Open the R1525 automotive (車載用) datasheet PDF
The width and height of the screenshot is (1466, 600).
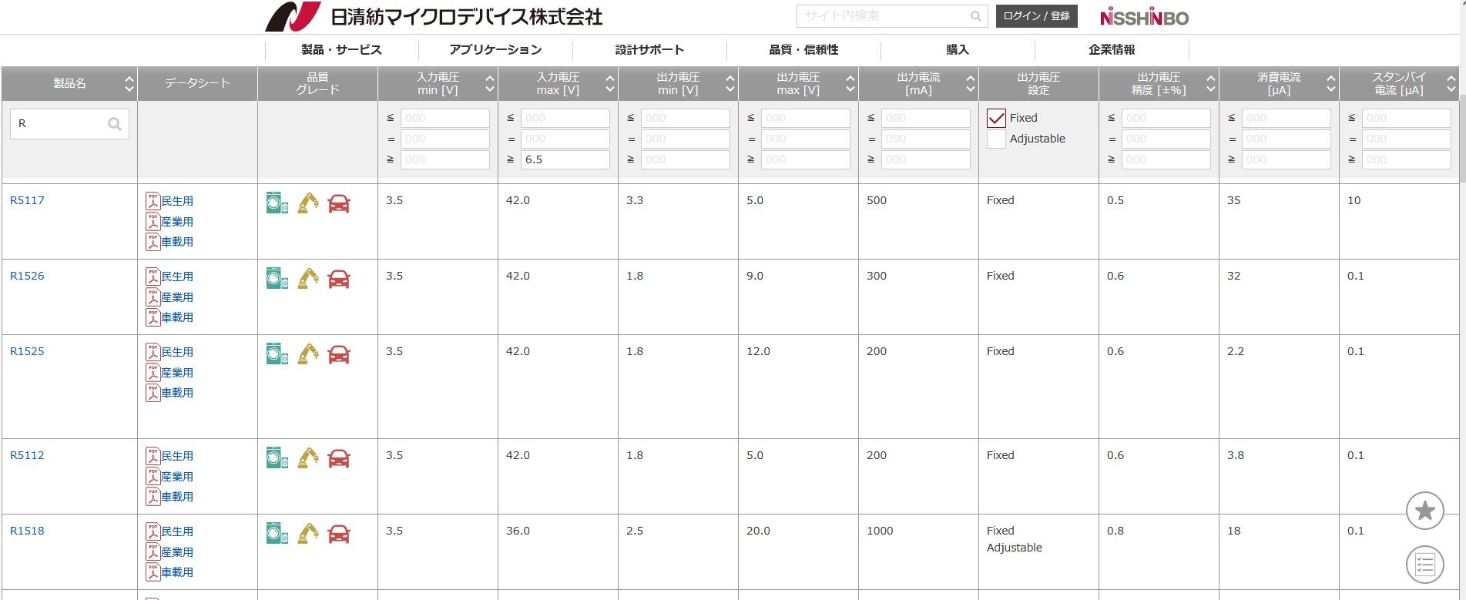pyautogui.click(x=169, y=393)
